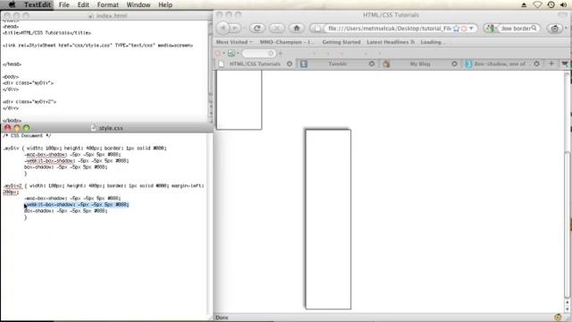Open the list all tabs dropdown
This screenshot has height=322, width=572.
[564, 64]
